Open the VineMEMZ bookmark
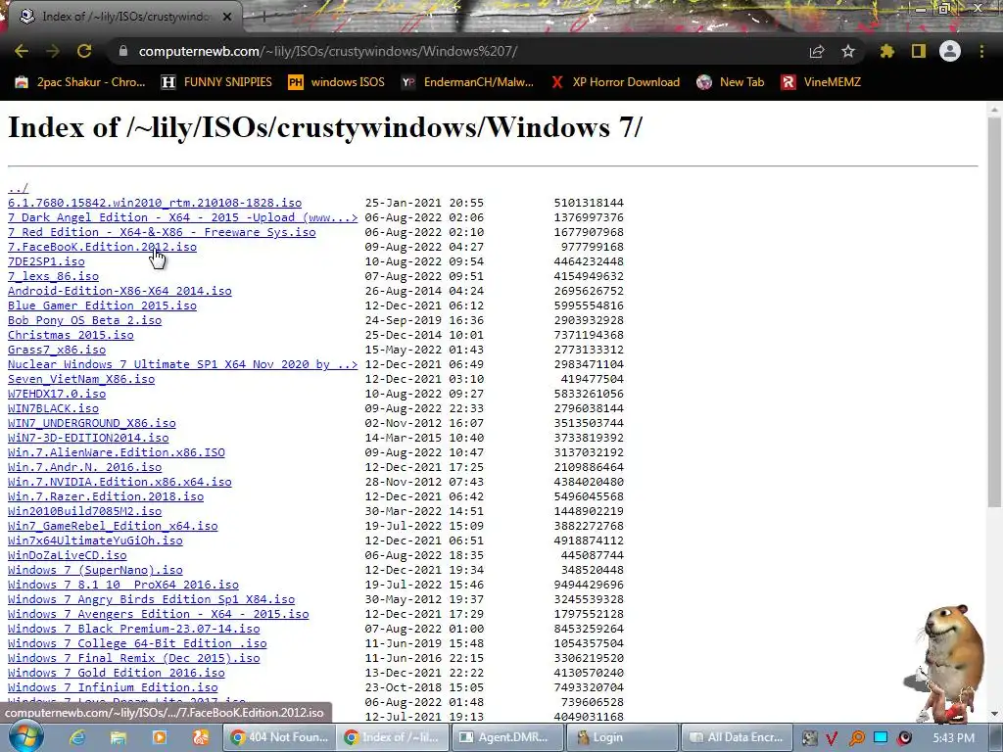The height and width of the screenshot is (752, 1003). tap(822, 82)
